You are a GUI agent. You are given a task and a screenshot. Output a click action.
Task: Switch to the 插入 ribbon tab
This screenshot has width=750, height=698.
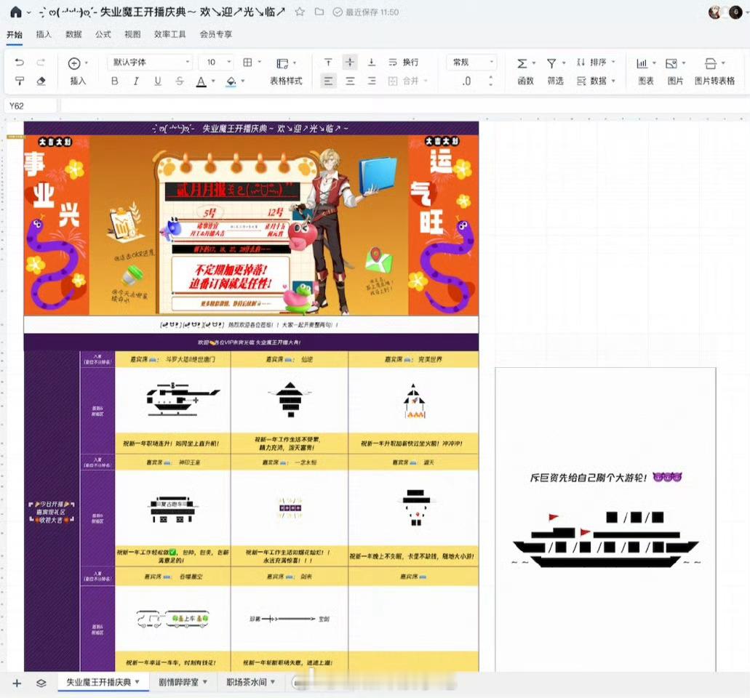pos(44,34)
